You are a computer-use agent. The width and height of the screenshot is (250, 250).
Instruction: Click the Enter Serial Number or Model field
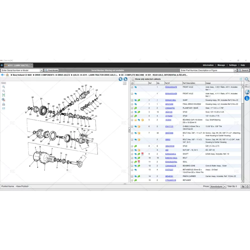19,70
